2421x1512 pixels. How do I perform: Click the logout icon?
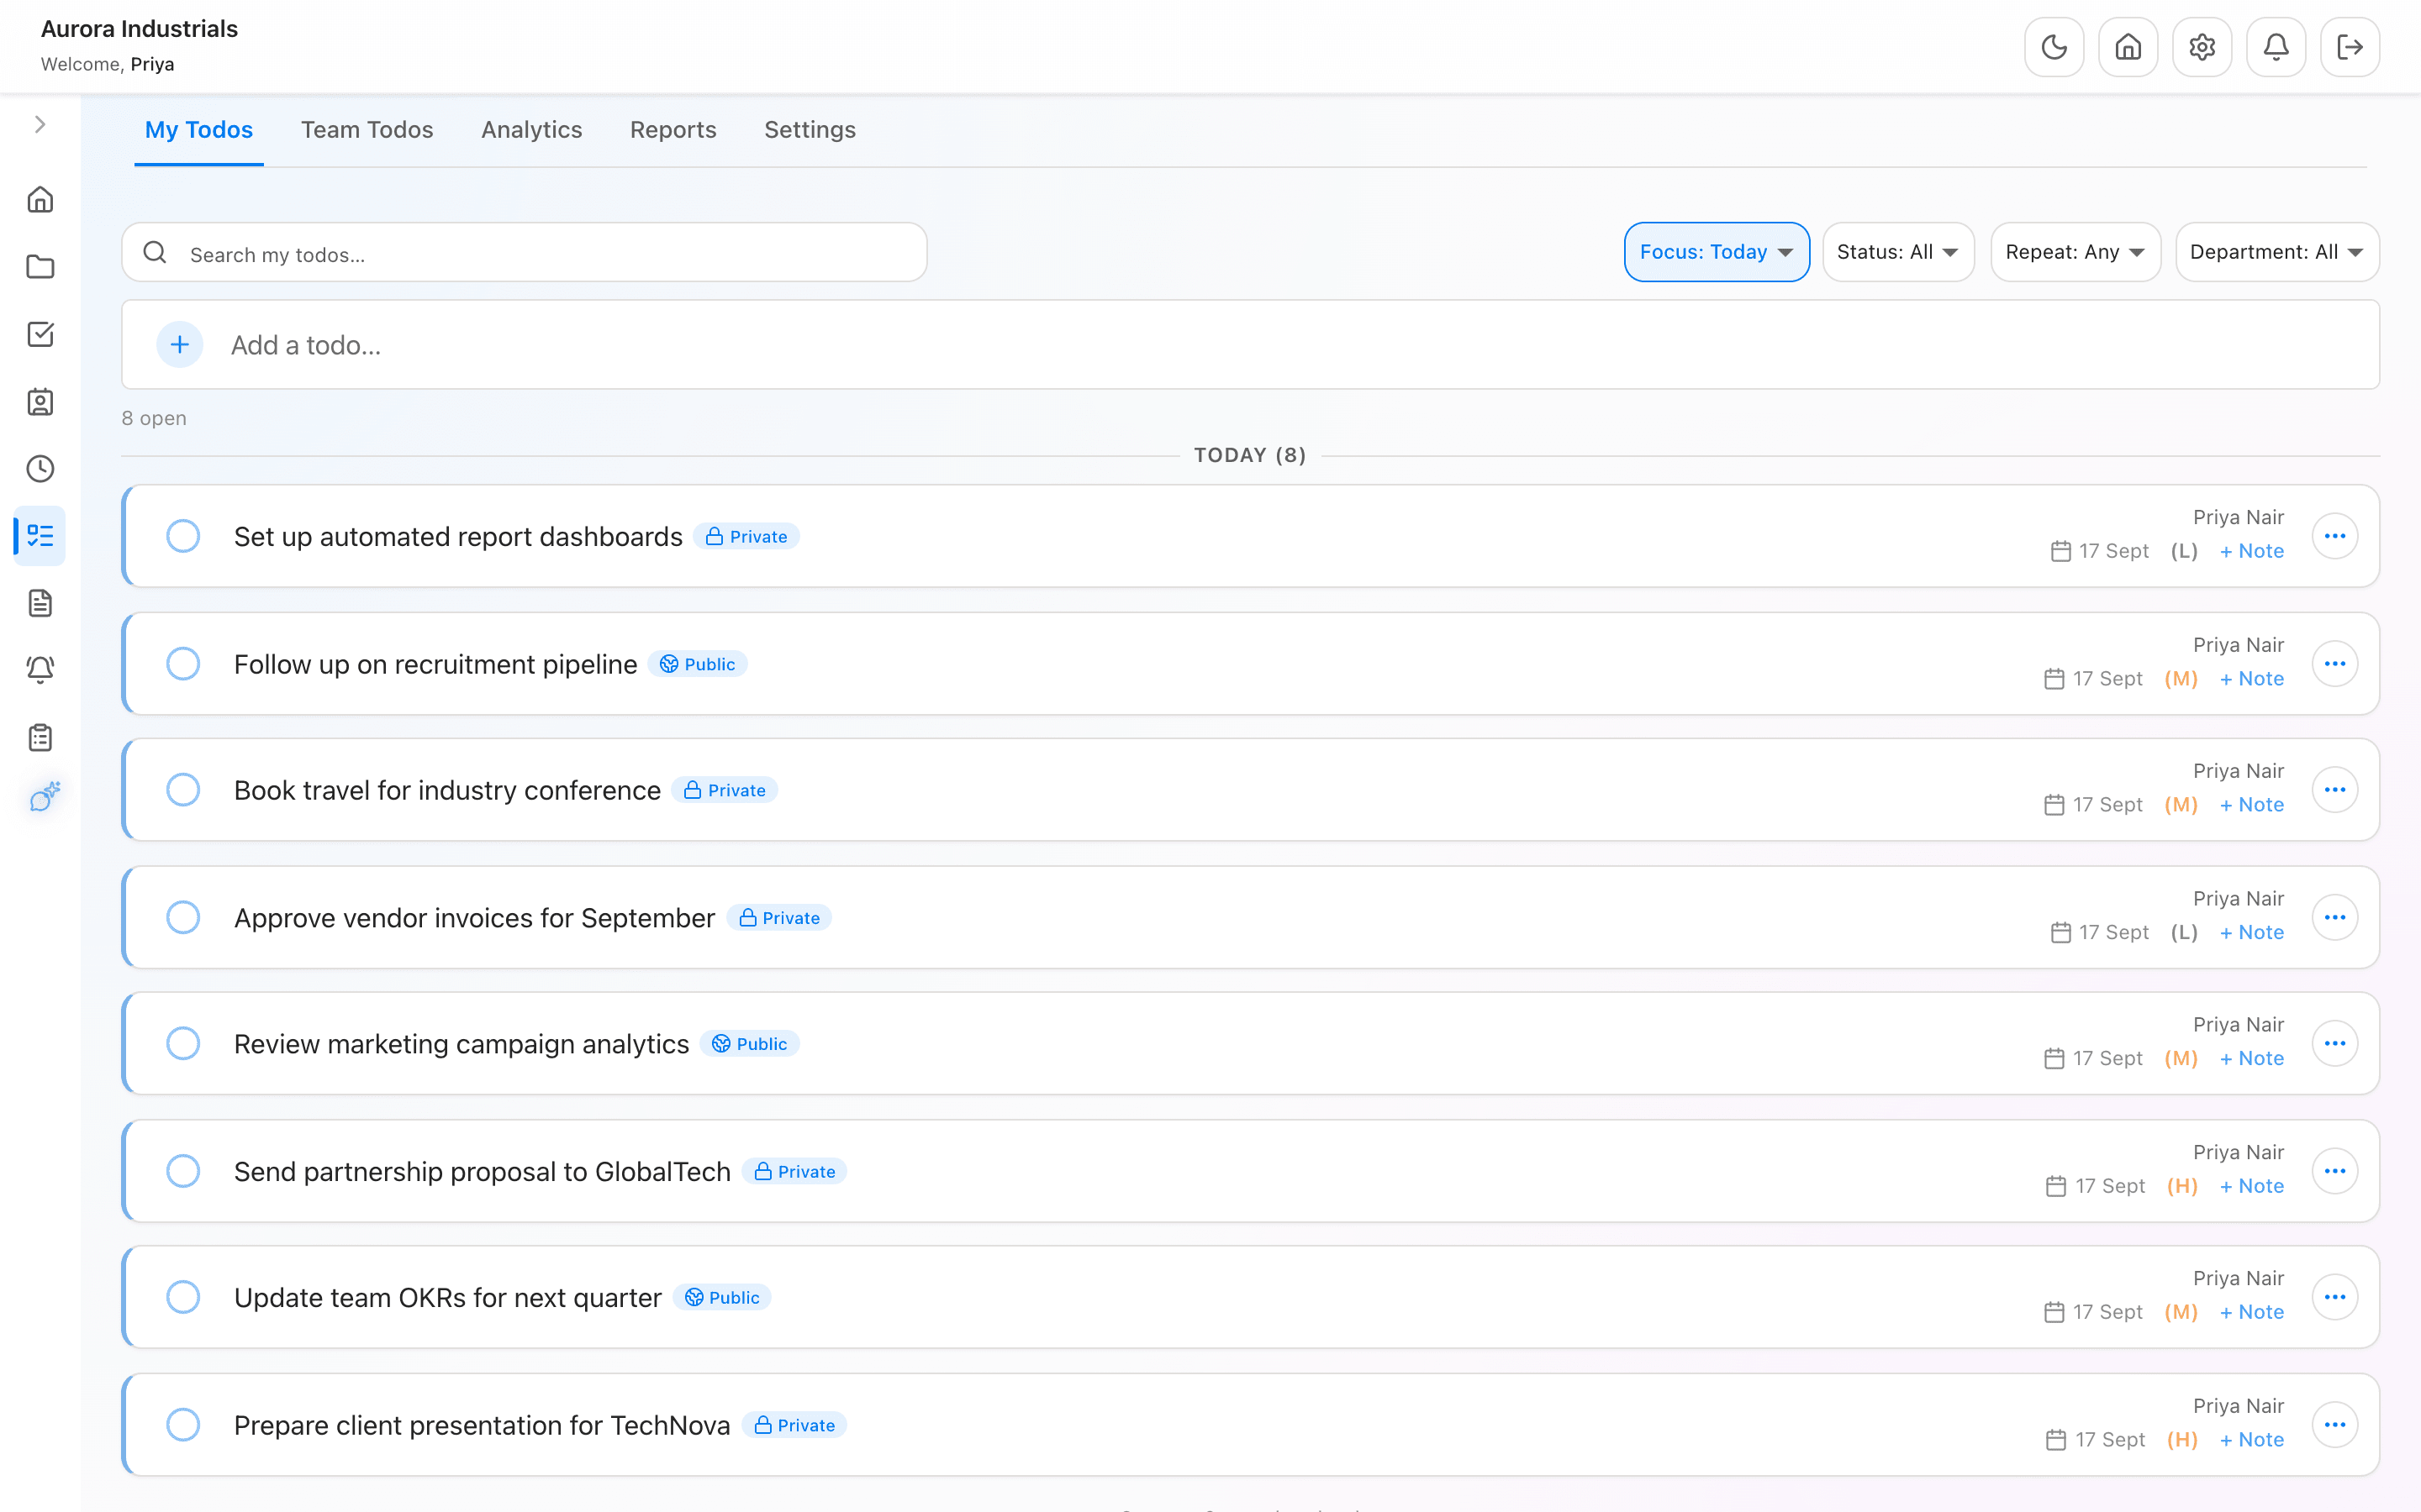[2350, 47]
